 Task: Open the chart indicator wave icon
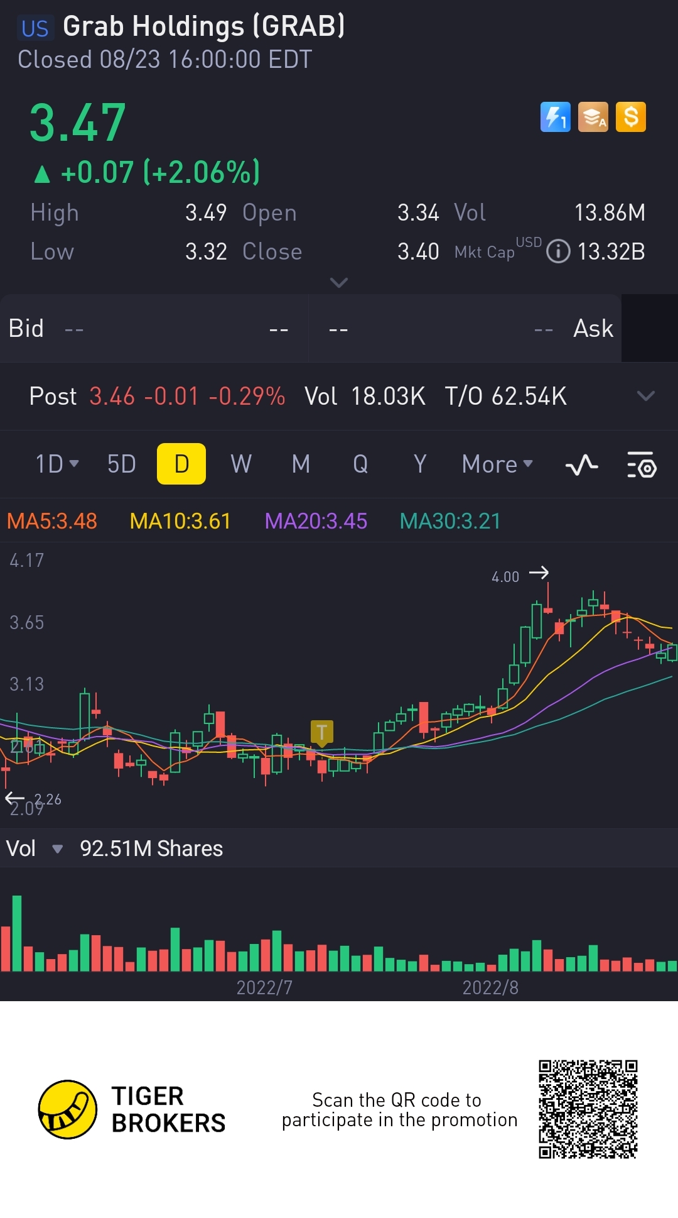[582, 465]
